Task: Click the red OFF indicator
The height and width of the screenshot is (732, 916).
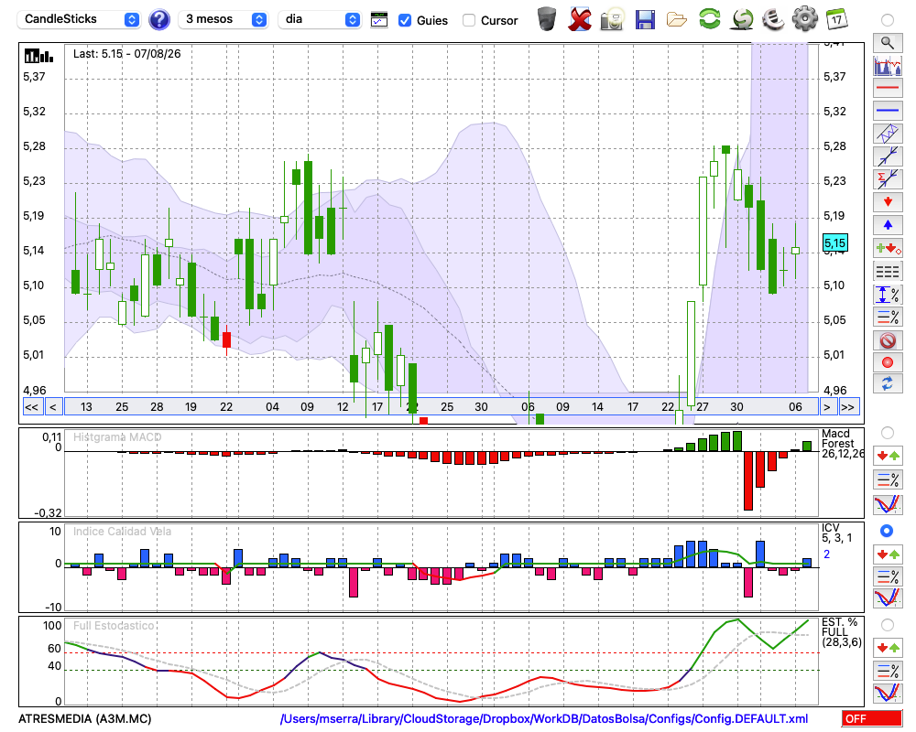Action: coord(872,718)
